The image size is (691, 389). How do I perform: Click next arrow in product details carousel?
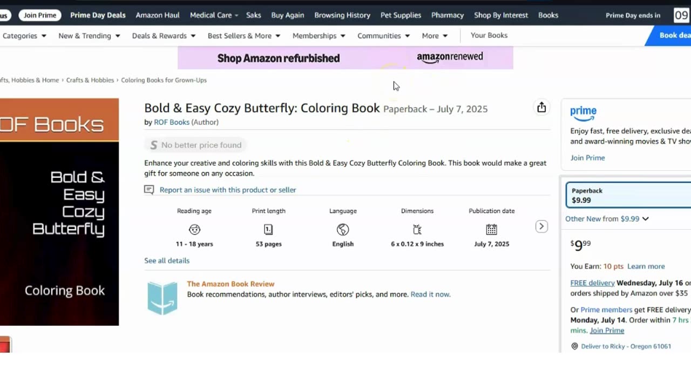pyautogui.click(x=541, y=226)
